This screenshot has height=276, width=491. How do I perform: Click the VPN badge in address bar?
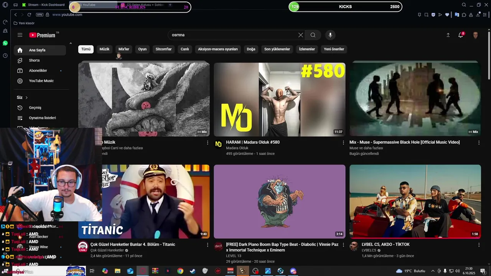pyautogui.click(x=40, y=15)
